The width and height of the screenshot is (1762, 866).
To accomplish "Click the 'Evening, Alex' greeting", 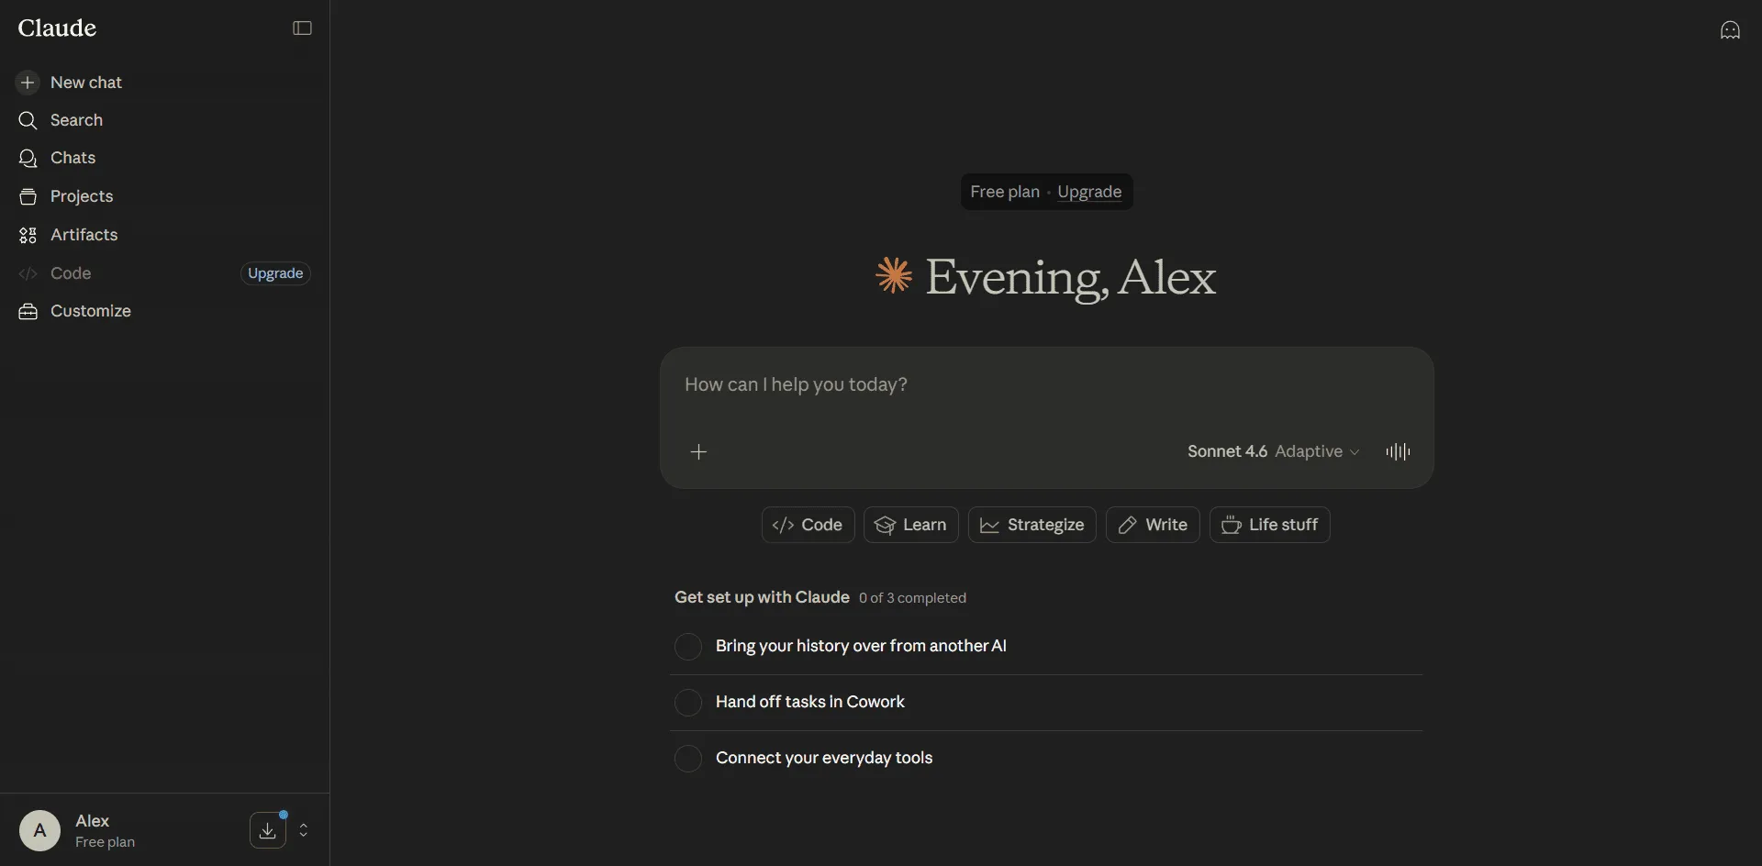I will pos(1071,277).
